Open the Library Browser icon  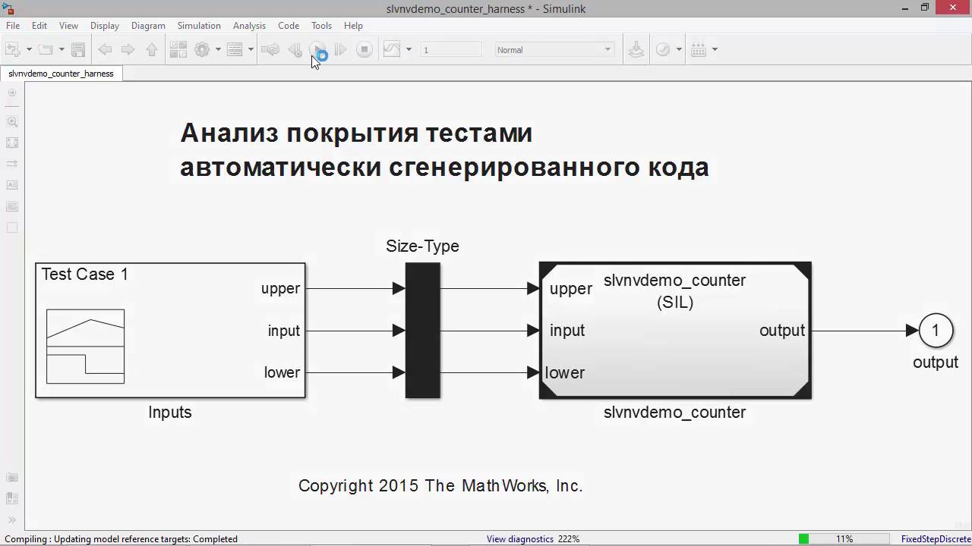click(x=178, y=50)
